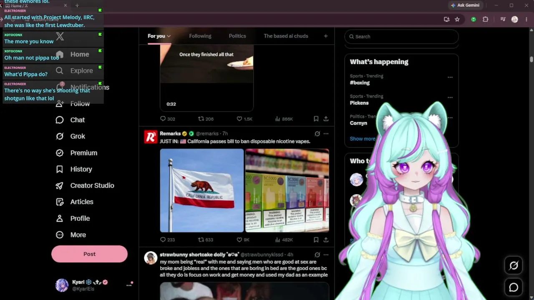Open History in the sidebar
This screenshot has width=534, height=300.
point(74,169)
